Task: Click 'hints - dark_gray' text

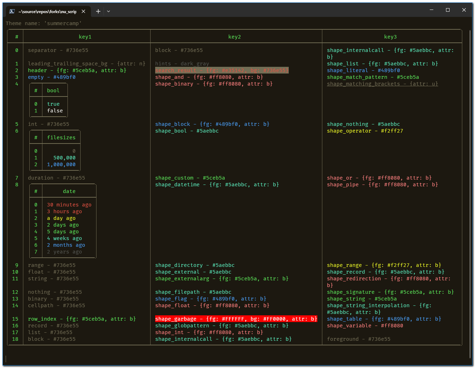Action: (182, 64)
